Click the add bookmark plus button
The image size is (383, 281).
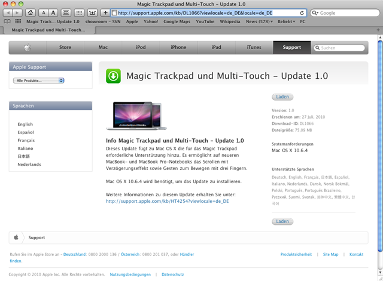[x=105, y=13]
